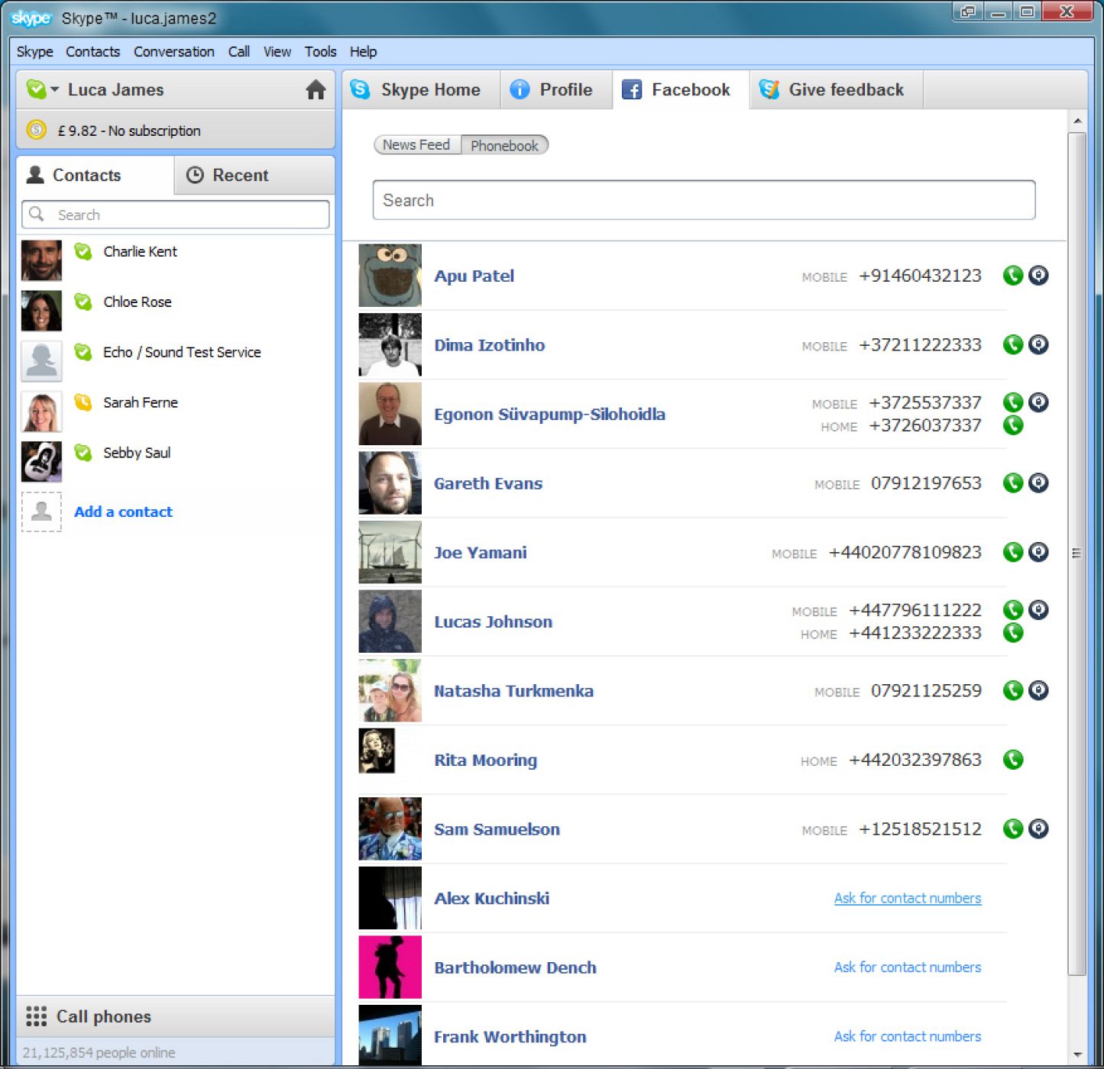Click the home icon beside Luca James
Viewport: 1104px width, 1069px height.
pos(316,90)
